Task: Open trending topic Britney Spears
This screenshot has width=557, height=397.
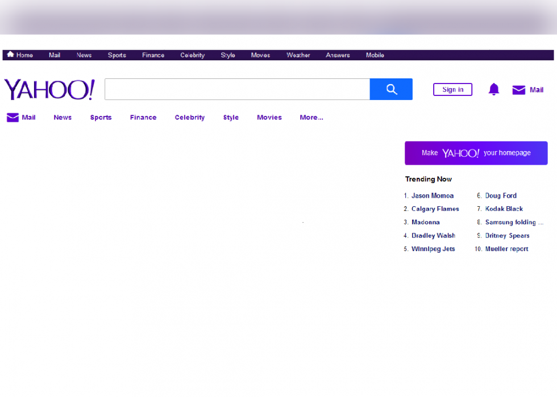Action: [x=507, y=236]
